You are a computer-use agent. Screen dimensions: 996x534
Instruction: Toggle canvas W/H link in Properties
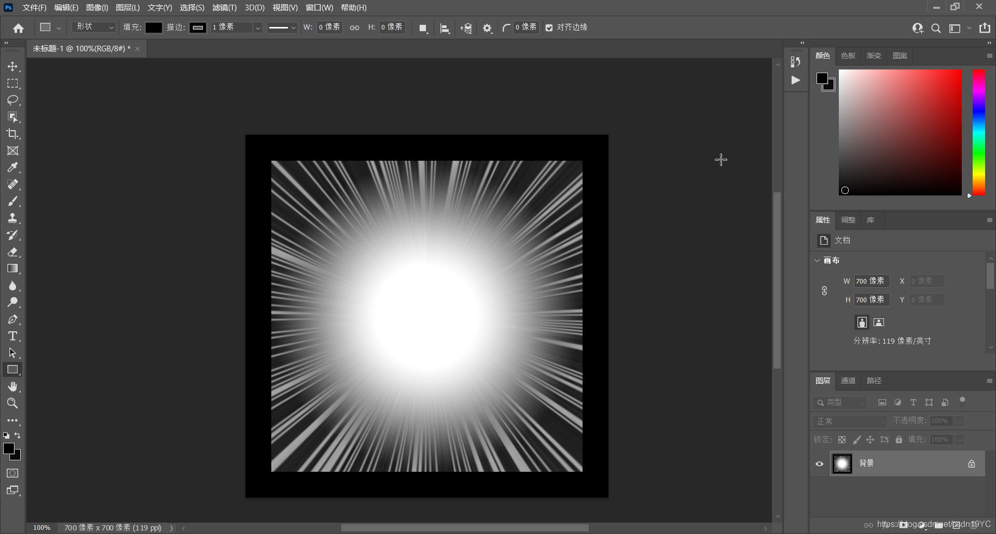[824, 290]
